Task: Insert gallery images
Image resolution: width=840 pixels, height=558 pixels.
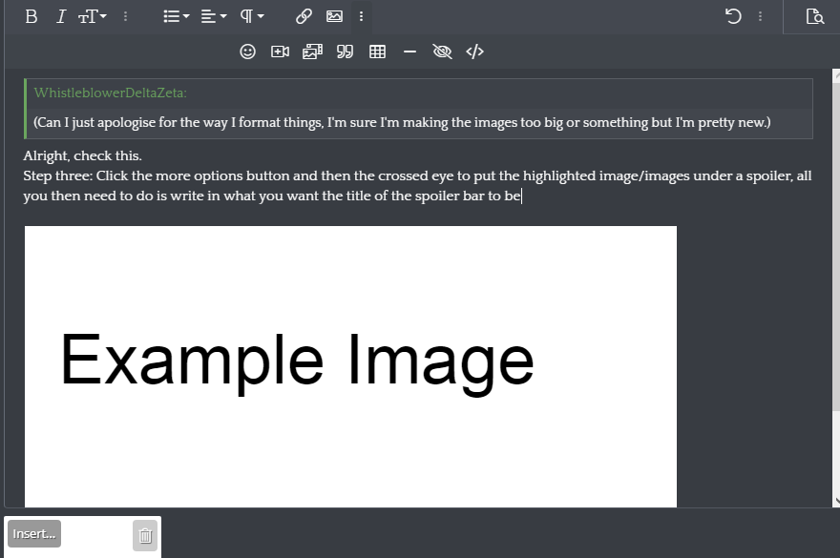Action: (x=312, y=52)
